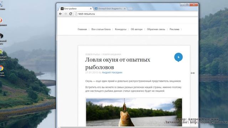228x128 pixels.
Task: Close the "Личный блог Андрея" tab
Action: click(x=125, y=9)
